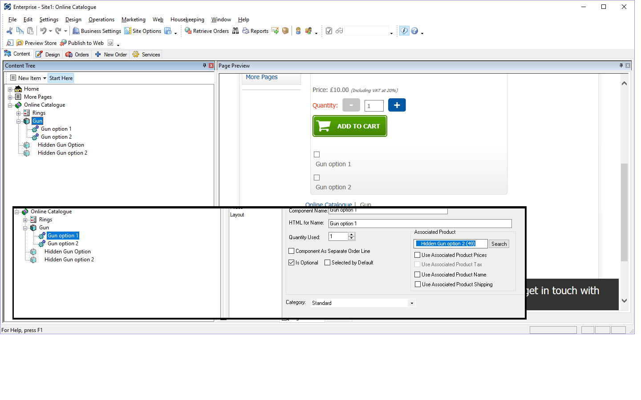This screenshot has width=641, height=400.
Task: Toggle the Is Optional checkbox
Action: point(292,263)
